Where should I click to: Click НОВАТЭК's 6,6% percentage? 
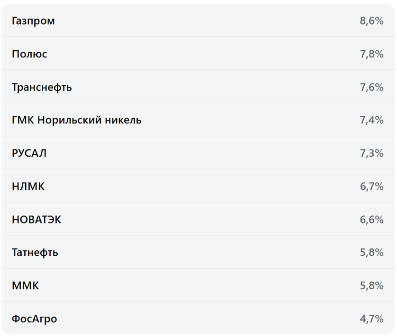371,220
